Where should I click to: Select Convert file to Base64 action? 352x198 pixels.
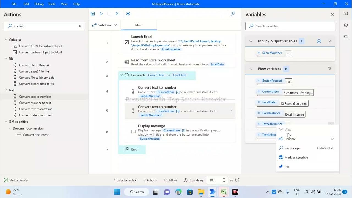point(34,65)
